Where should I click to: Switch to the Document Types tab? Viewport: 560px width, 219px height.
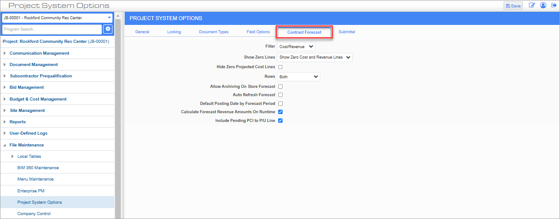click(214, 32)
